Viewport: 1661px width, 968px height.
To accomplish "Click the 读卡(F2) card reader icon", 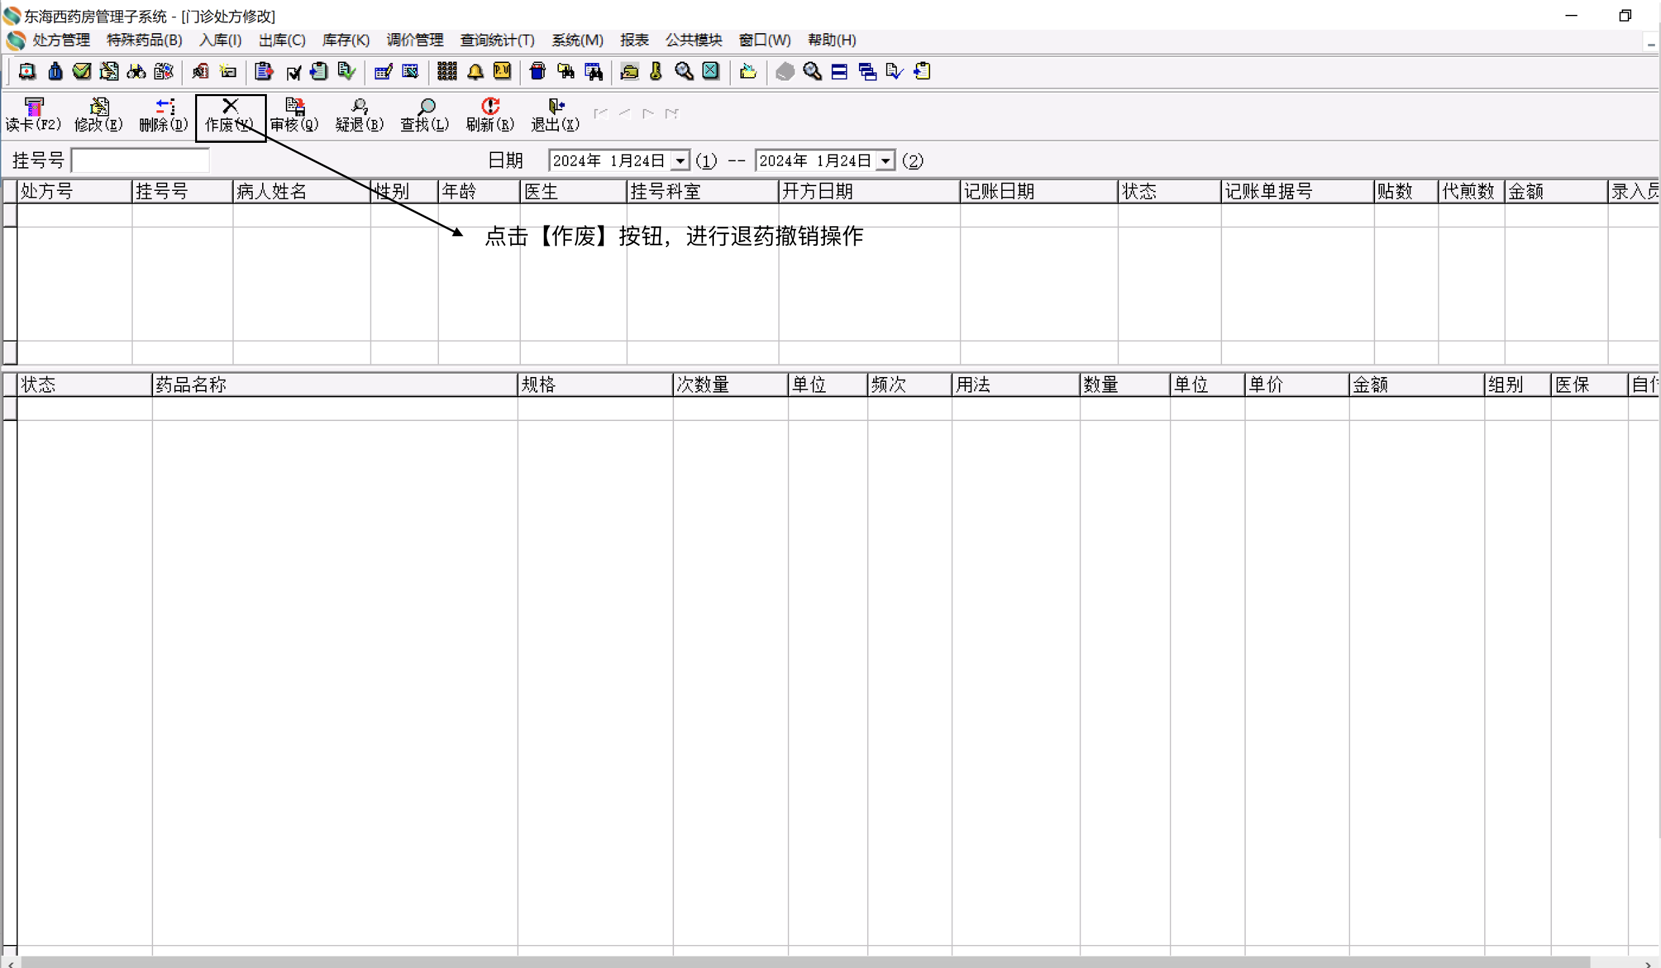I will (x=33, y=114).
